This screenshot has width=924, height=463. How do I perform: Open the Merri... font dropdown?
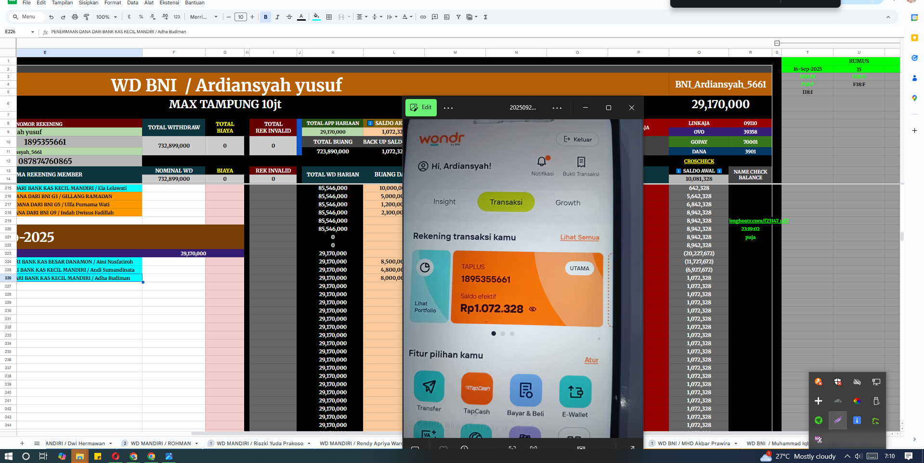click(204, 17)
